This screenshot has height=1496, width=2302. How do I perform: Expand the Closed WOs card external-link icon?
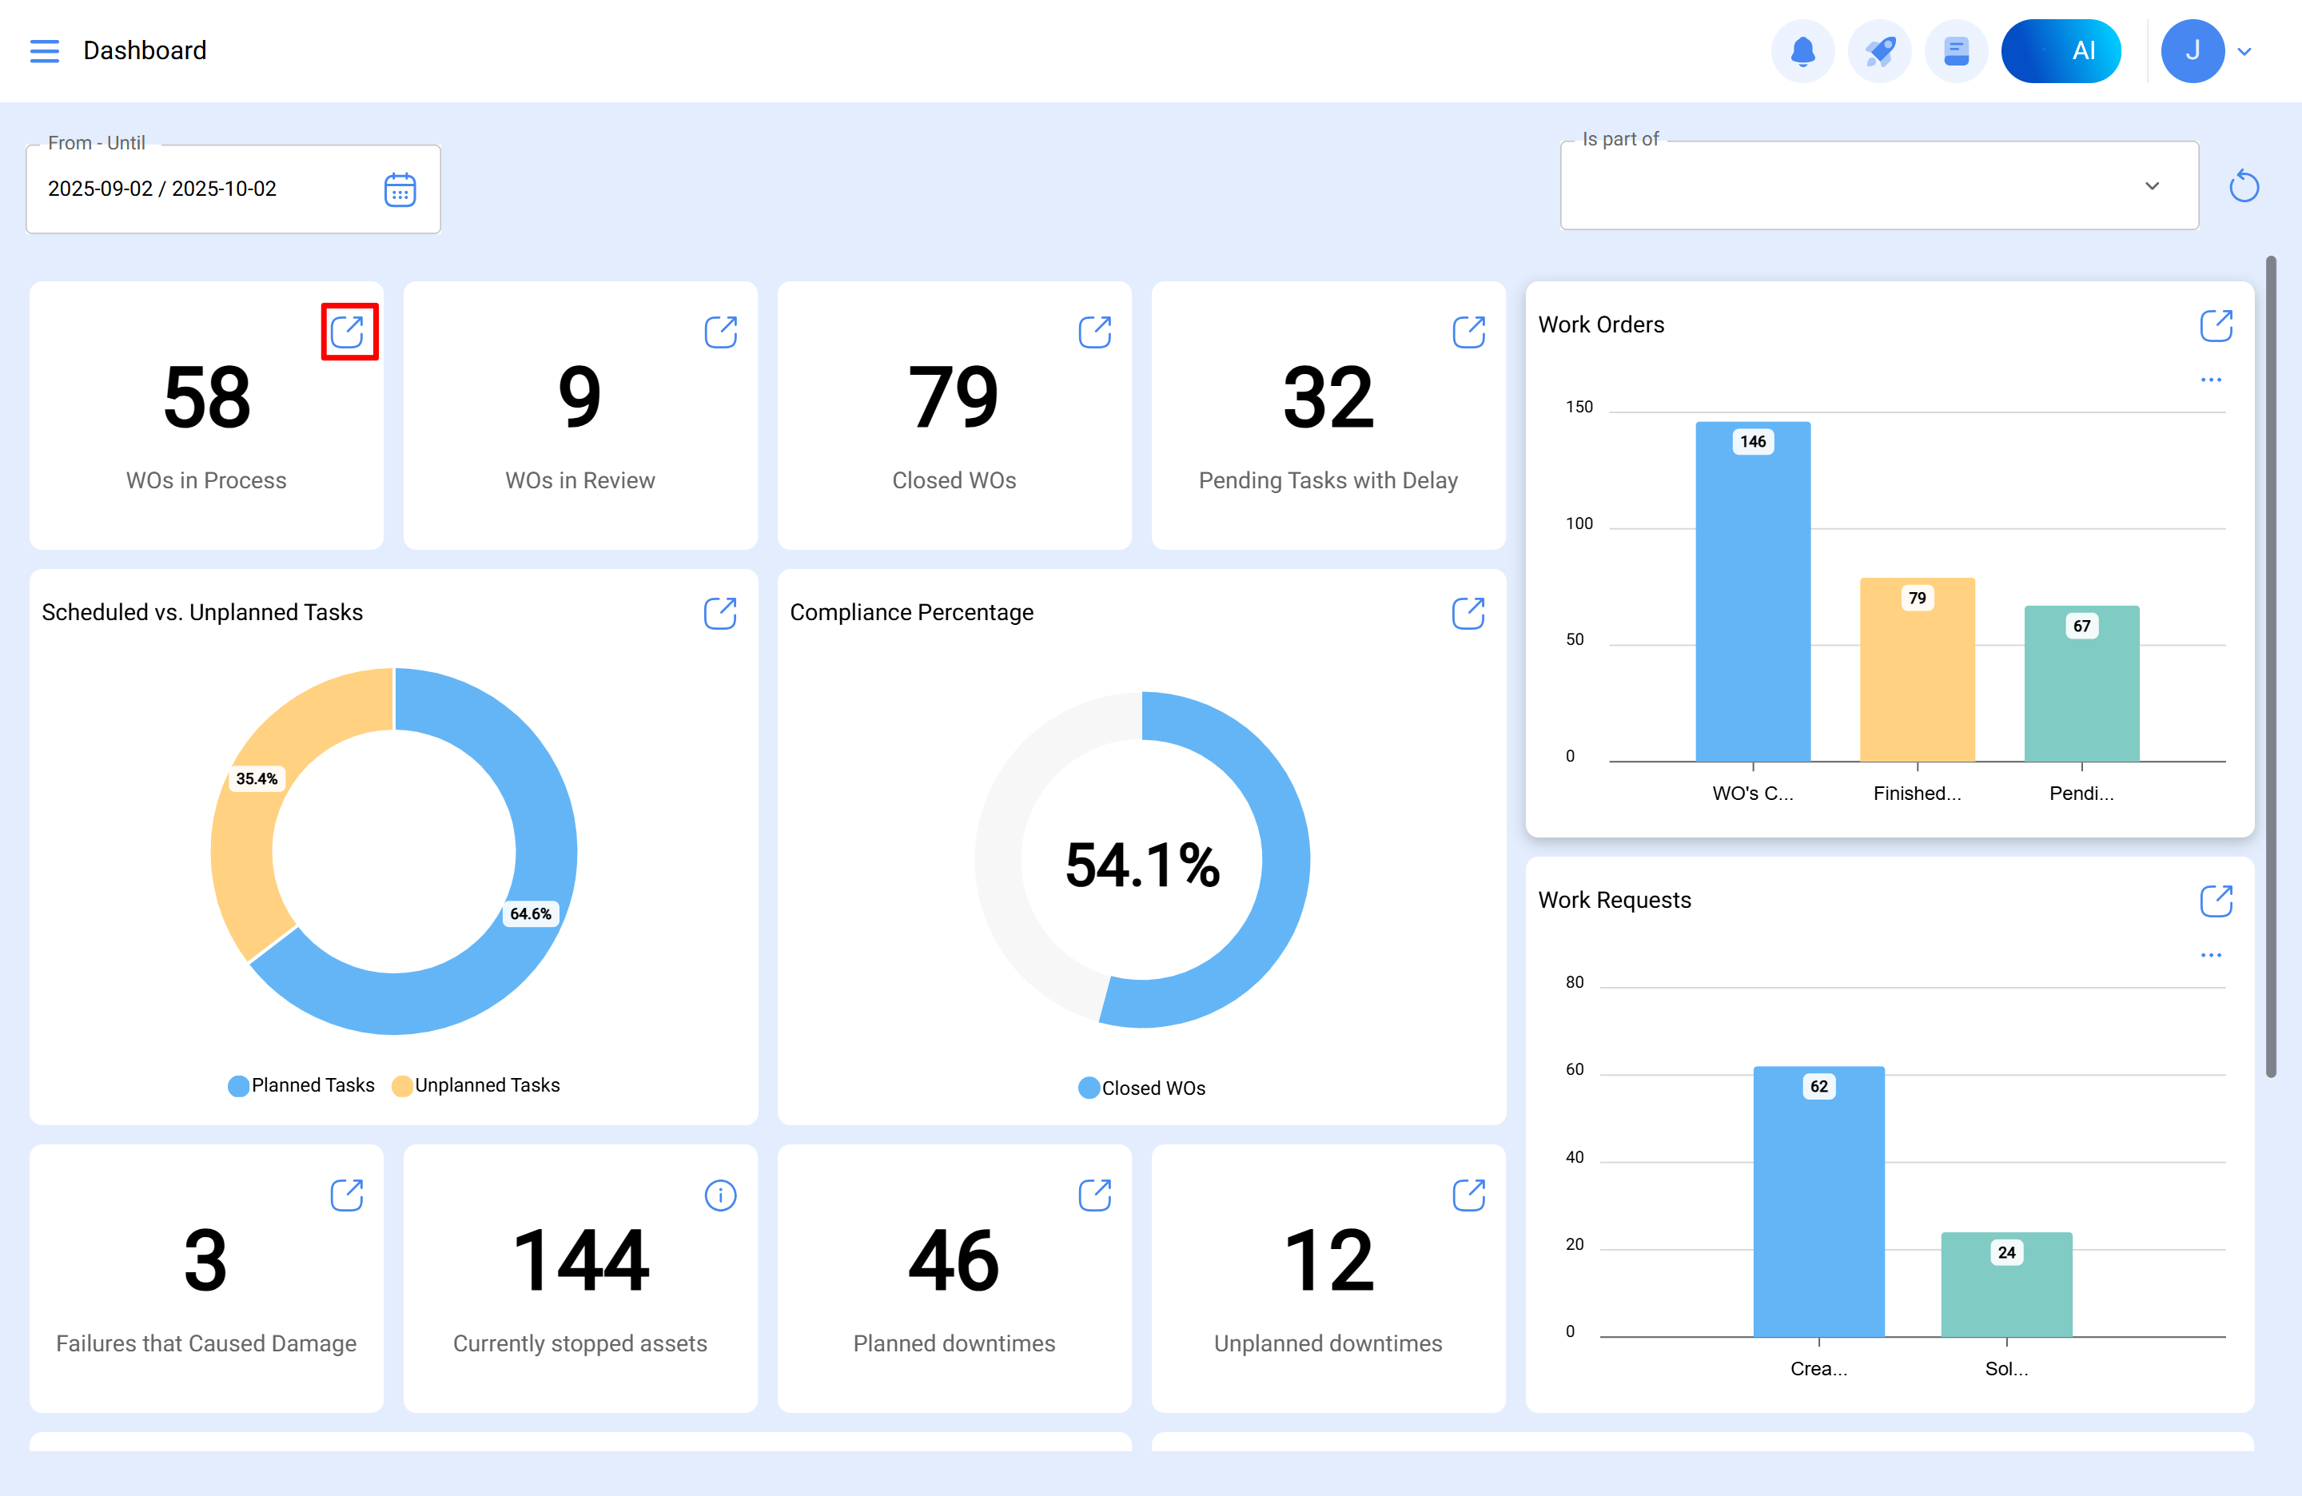(1094, 331)
